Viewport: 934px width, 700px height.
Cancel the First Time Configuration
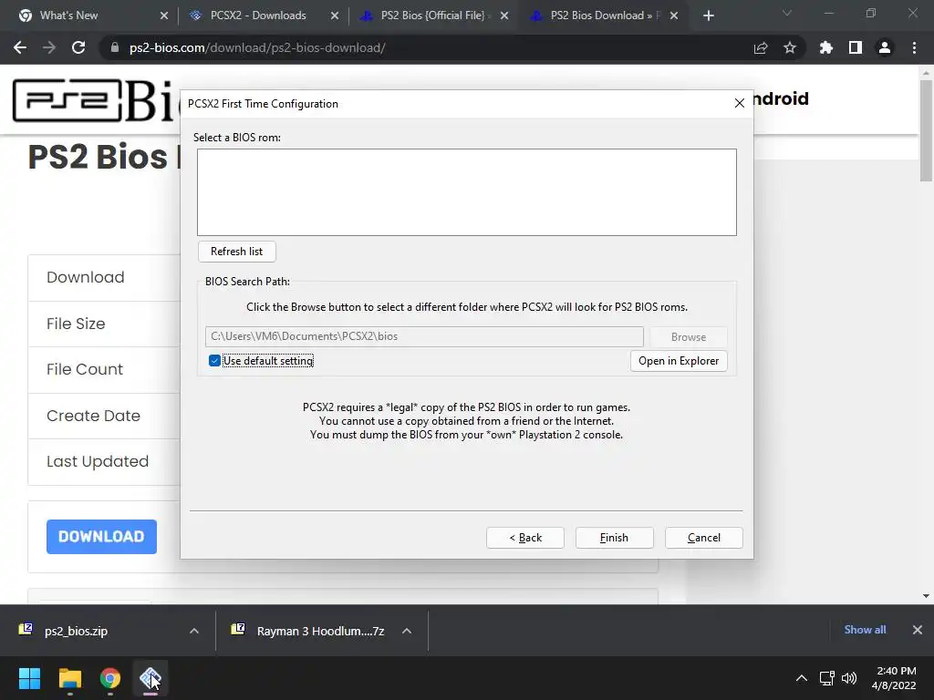(x=703, y=538)
